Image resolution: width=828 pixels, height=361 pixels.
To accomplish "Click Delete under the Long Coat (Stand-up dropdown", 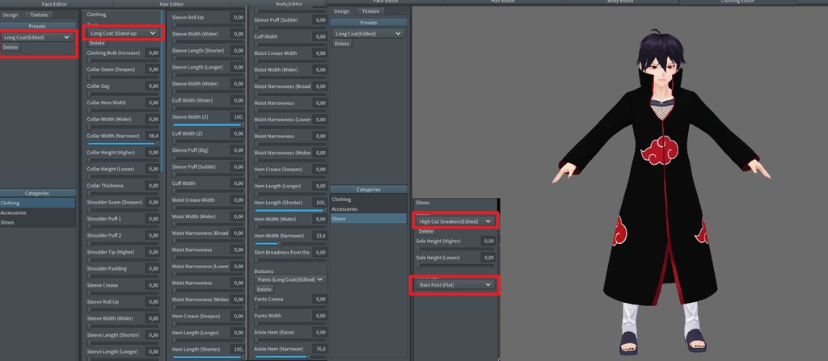I will tap(97, 44).
